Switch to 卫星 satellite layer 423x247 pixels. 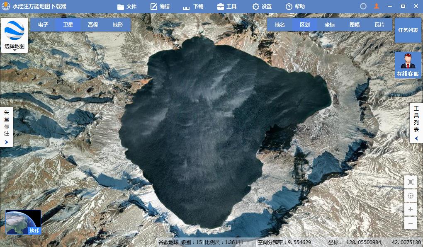point(68,24)
